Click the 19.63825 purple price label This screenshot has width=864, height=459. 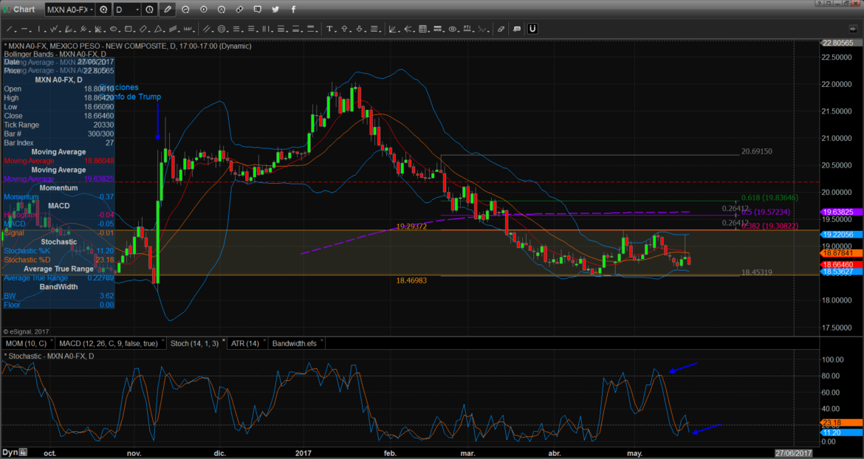click(x=840, y=212)
